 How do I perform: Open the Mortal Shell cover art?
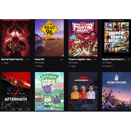pyautogui.click(x=16, y=38)
